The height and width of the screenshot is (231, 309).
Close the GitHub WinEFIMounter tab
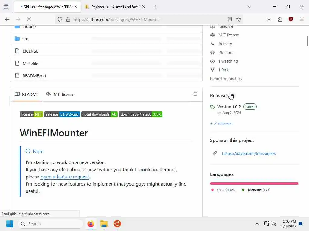pos(76,7)
